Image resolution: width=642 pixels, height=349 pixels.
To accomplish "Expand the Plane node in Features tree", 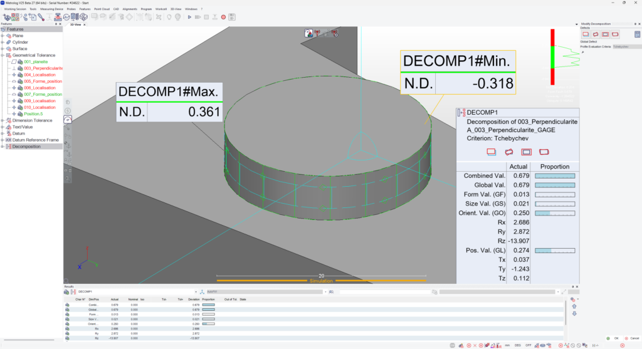I will (3, 36).
